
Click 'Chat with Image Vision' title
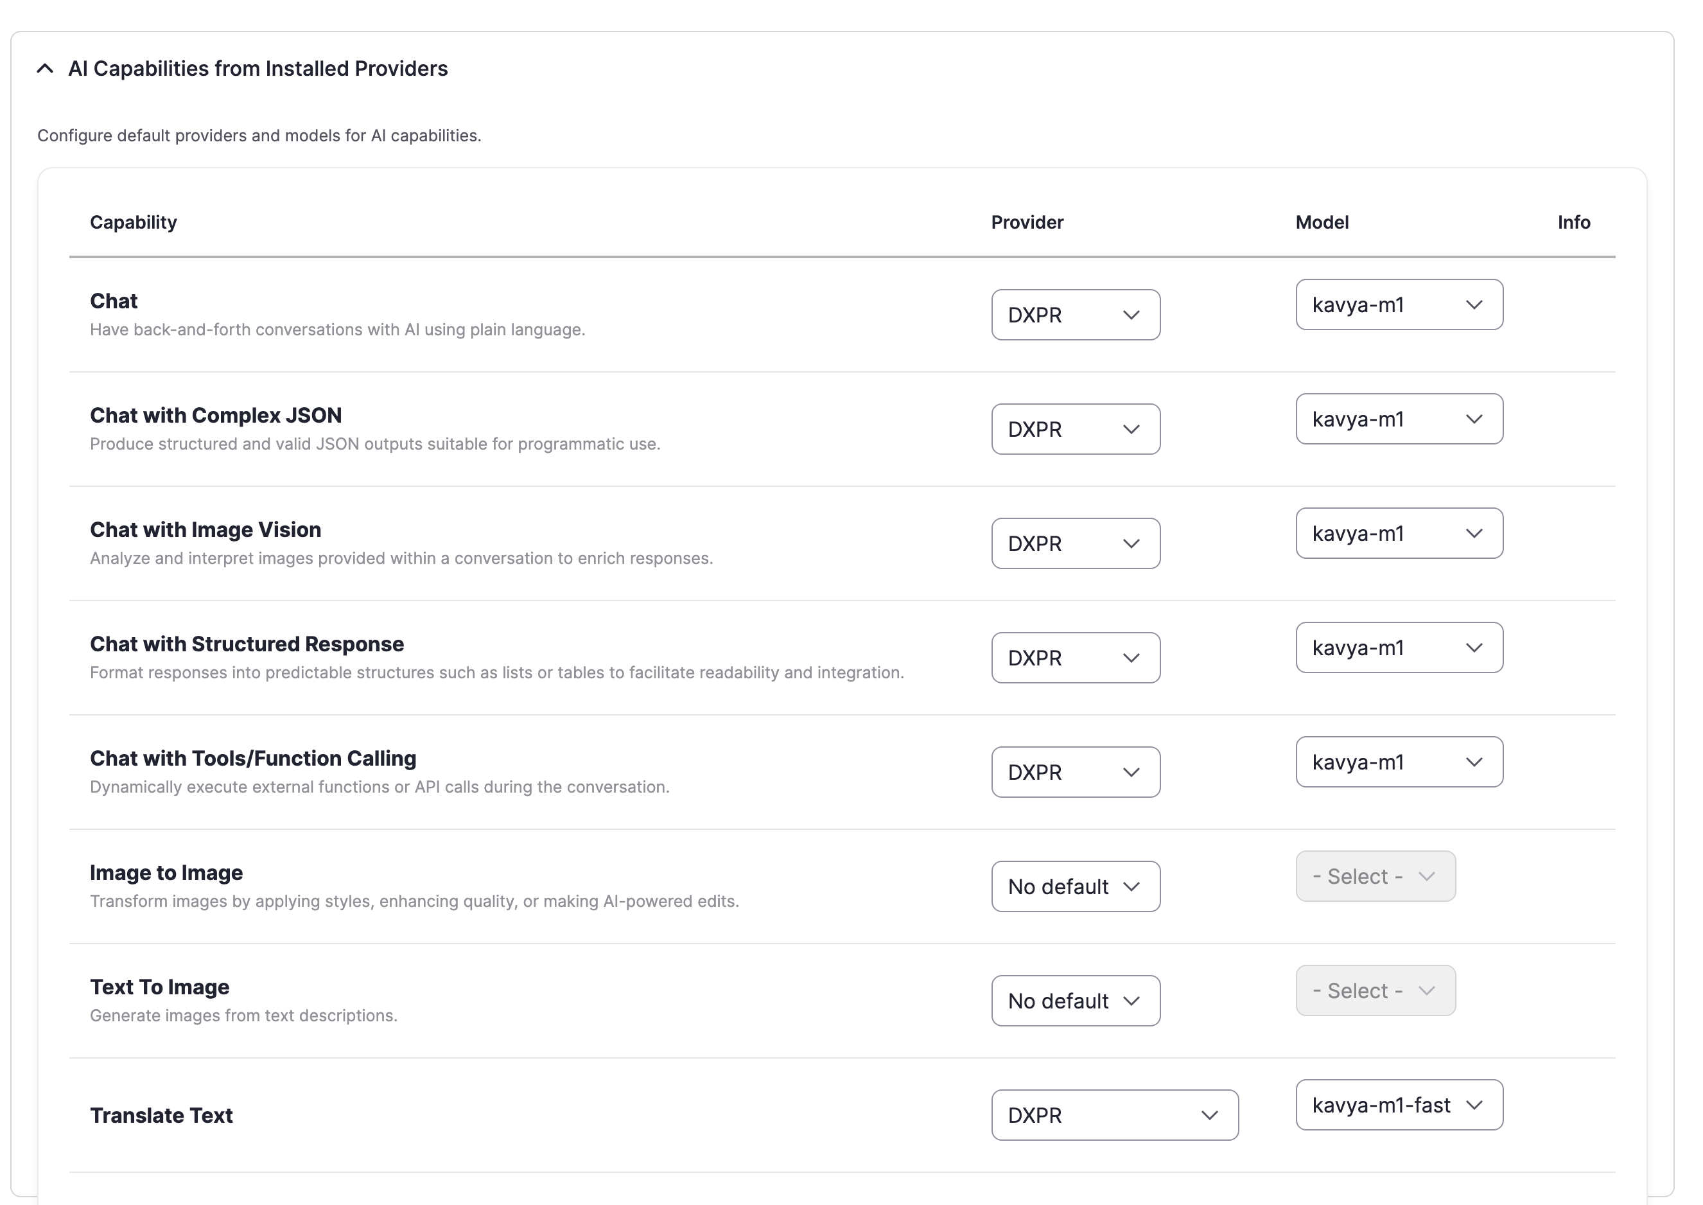[x=205, y=530]
